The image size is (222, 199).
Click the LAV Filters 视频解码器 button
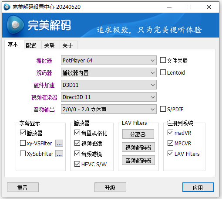point(138,147)
